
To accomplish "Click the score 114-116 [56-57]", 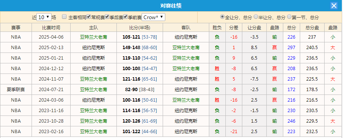I will click(139, 111).
